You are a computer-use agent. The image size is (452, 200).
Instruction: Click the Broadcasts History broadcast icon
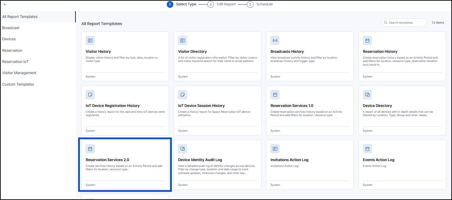[275, 41]
